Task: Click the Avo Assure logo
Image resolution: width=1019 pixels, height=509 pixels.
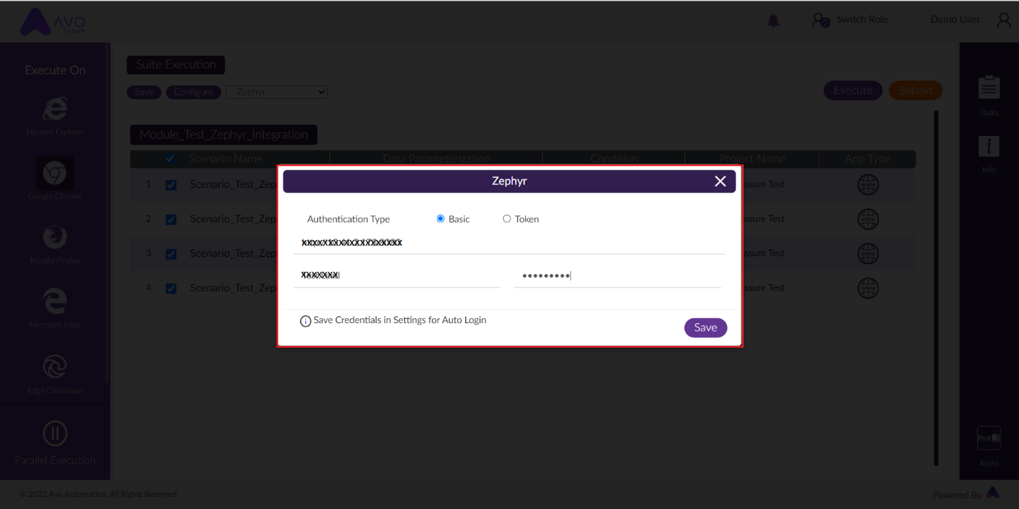Action: (x=53, y=23)
